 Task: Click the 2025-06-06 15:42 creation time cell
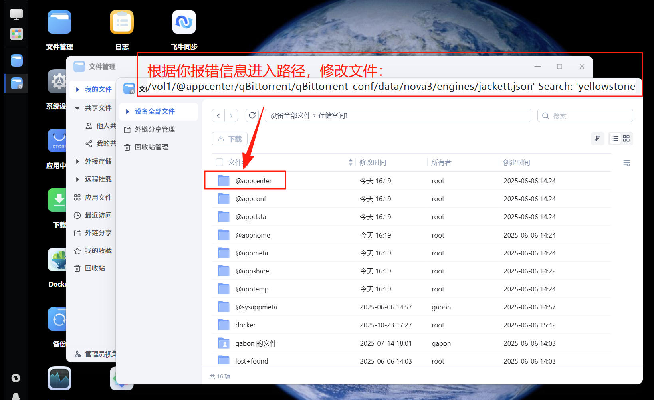[x=529, y=325]
